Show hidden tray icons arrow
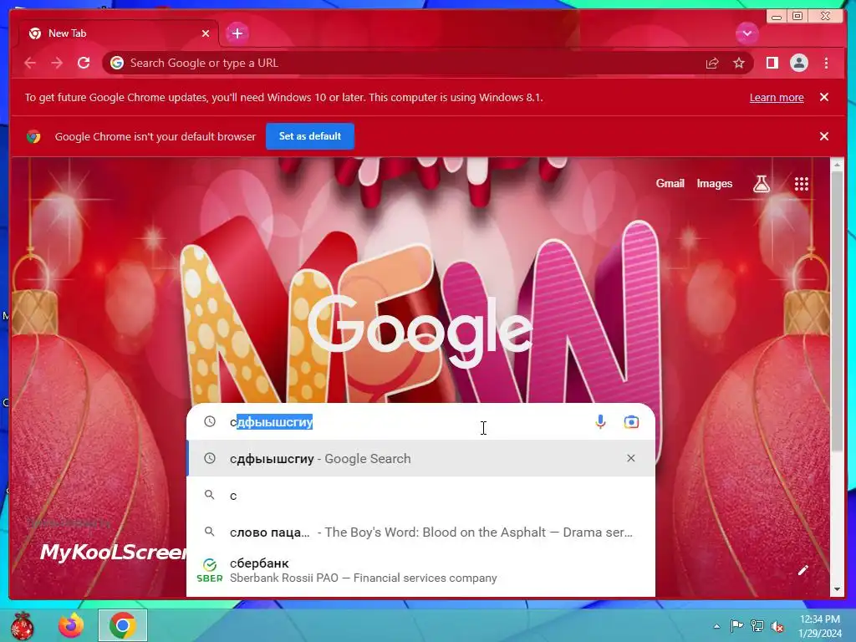856x642 pixels. 716,626
